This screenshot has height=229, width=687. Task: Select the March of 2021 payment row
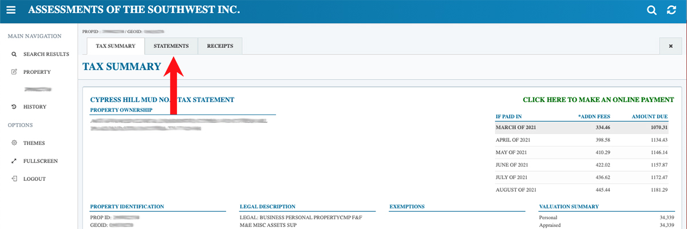pos(582,128)
